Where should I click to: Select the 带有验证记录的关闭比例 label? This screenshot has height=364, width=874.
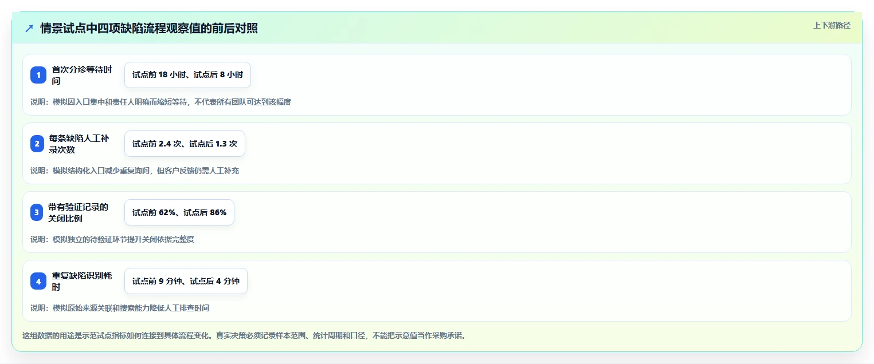(x=79, y=212)
